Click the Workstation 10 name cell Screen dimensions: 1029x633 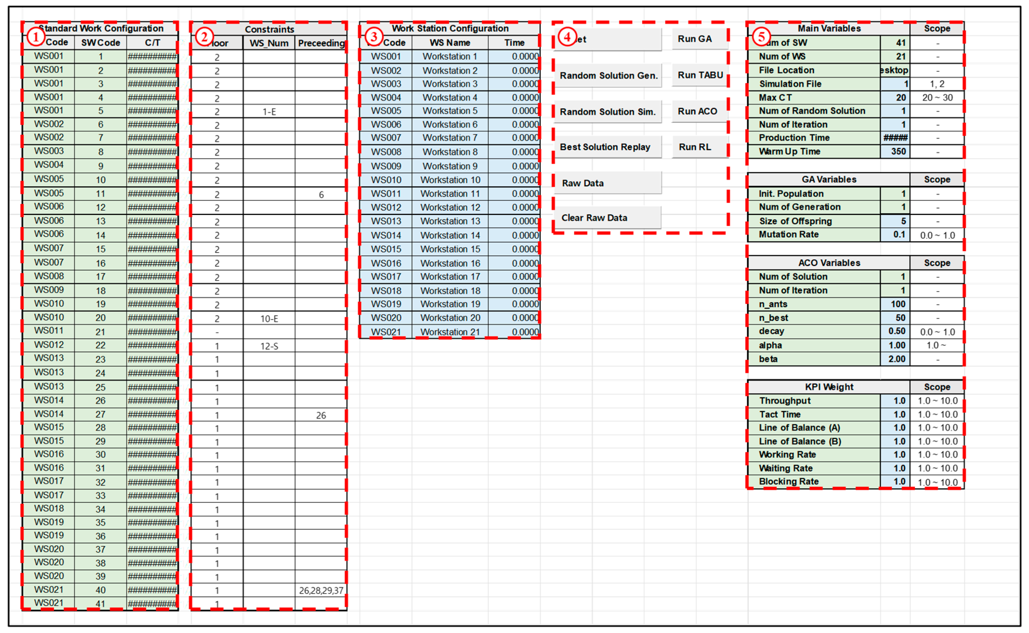(450, 180)
